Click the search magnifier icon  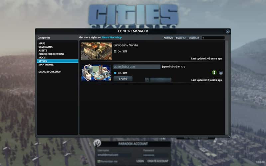click(203, 38)
